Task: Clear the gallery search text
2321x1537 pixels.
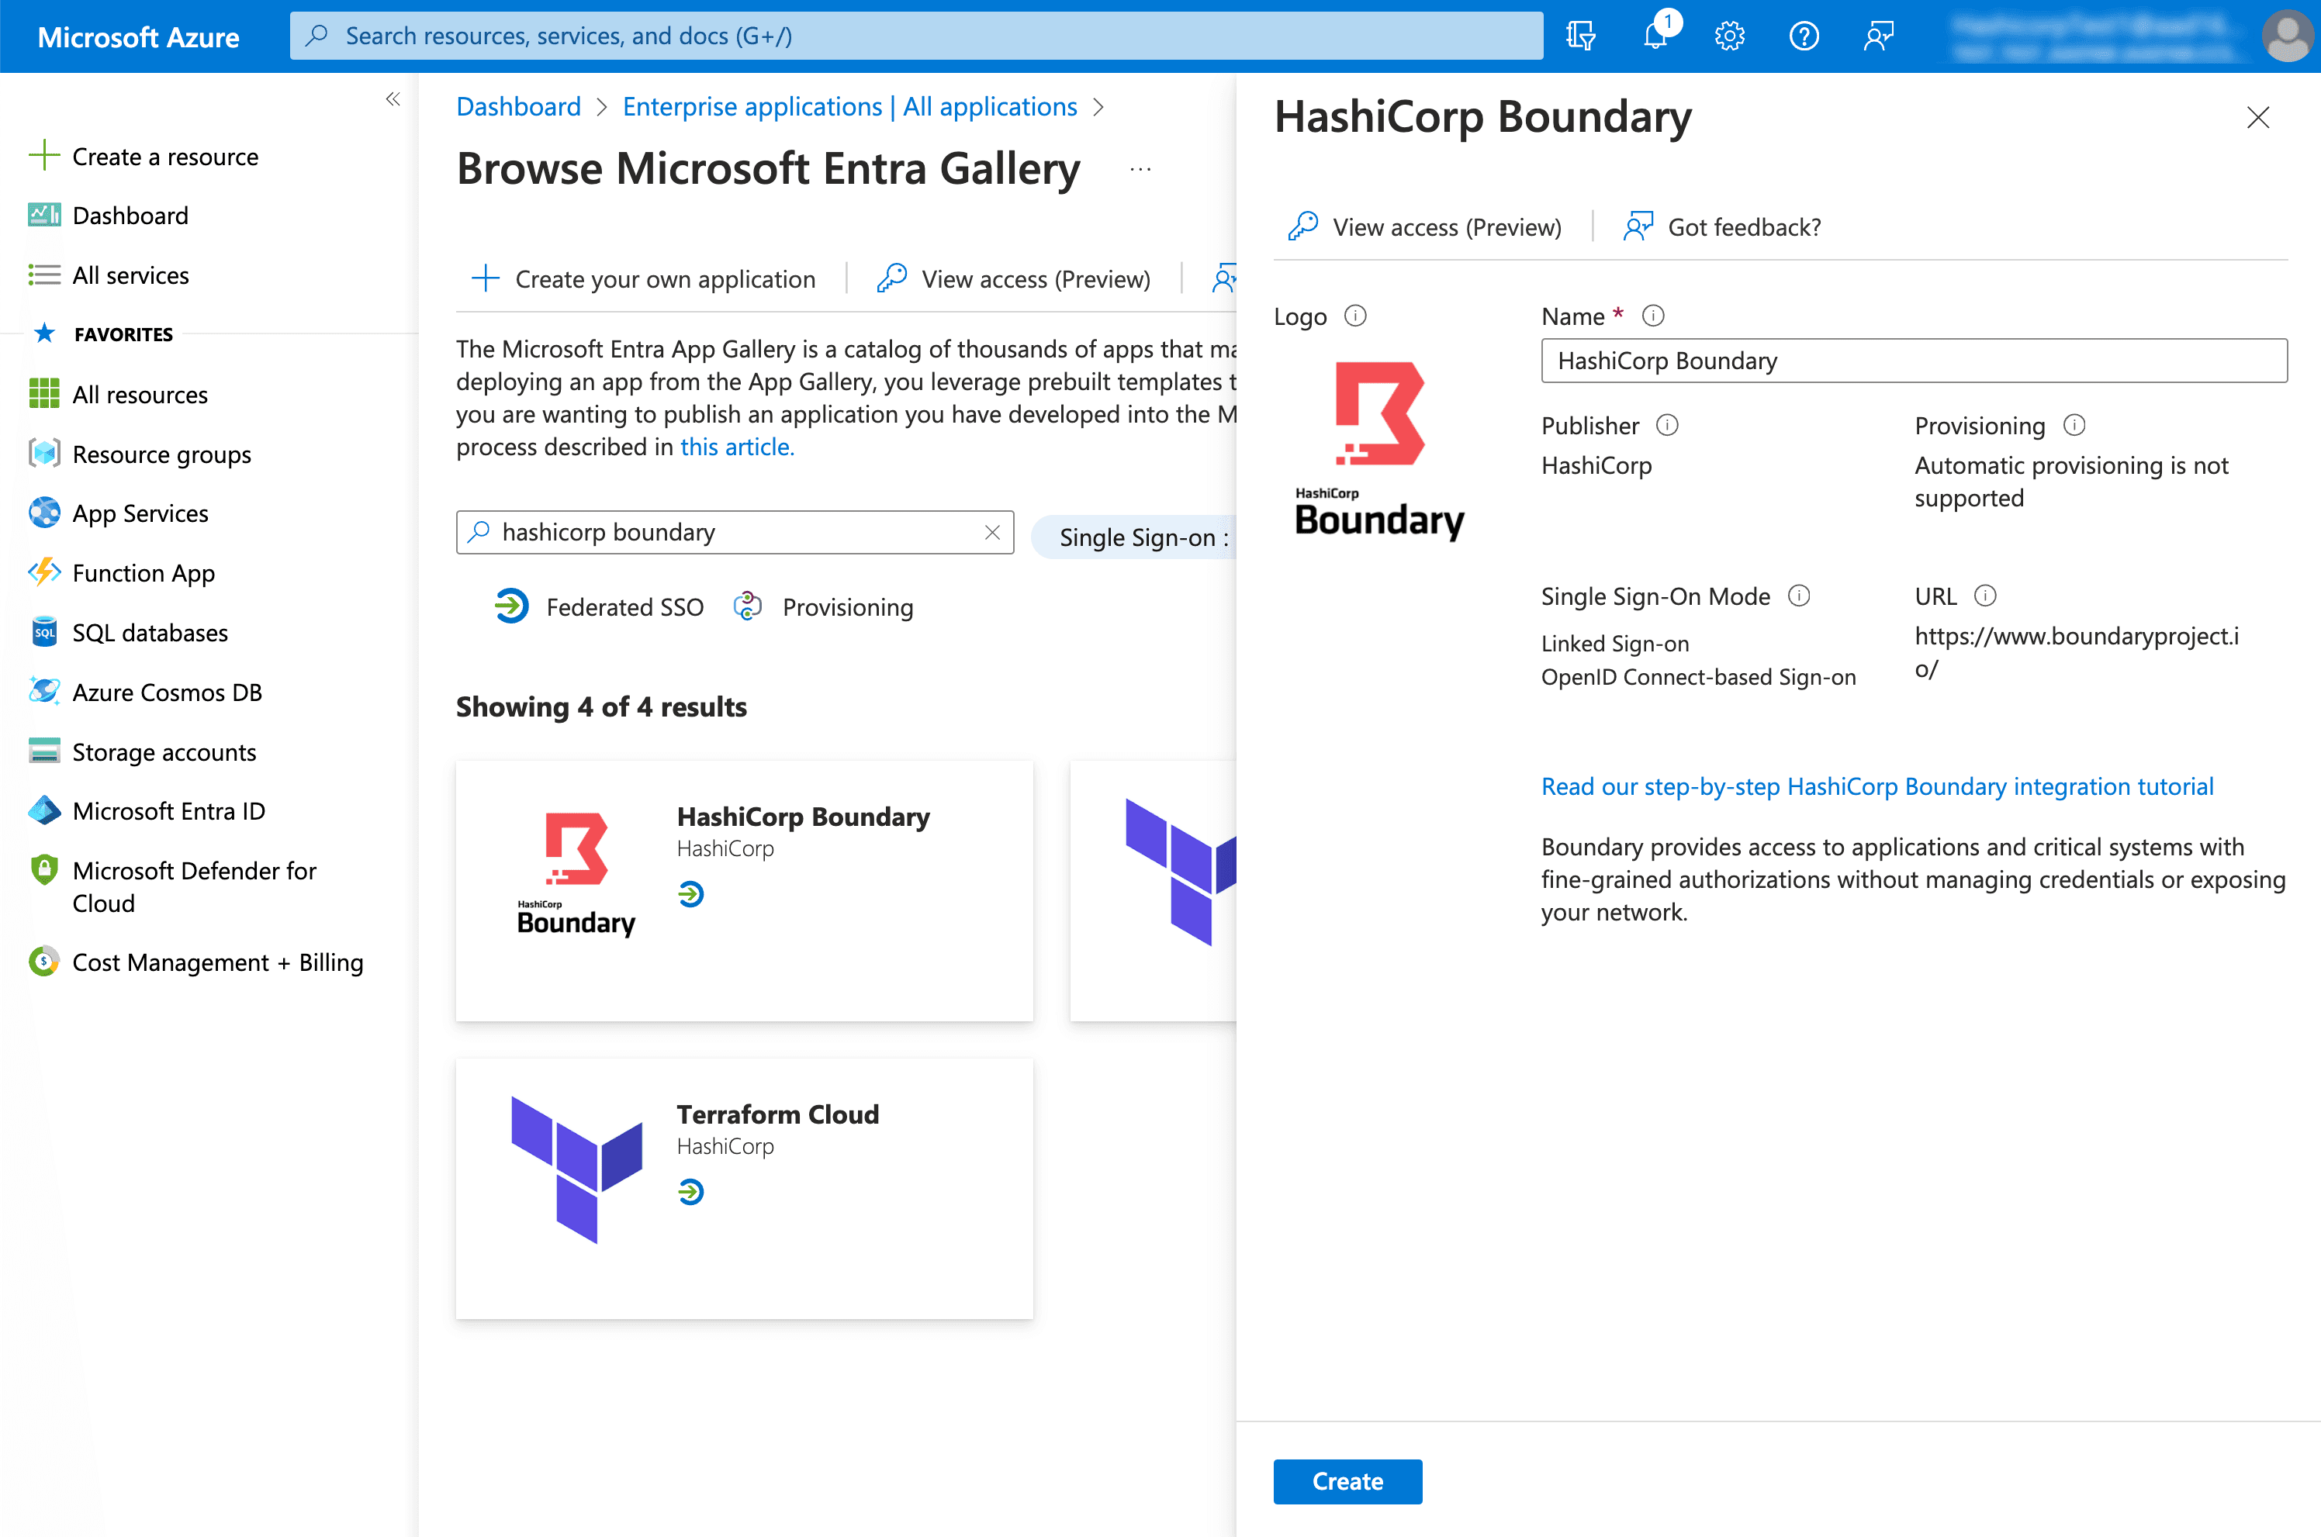Action: pos(992,532)
